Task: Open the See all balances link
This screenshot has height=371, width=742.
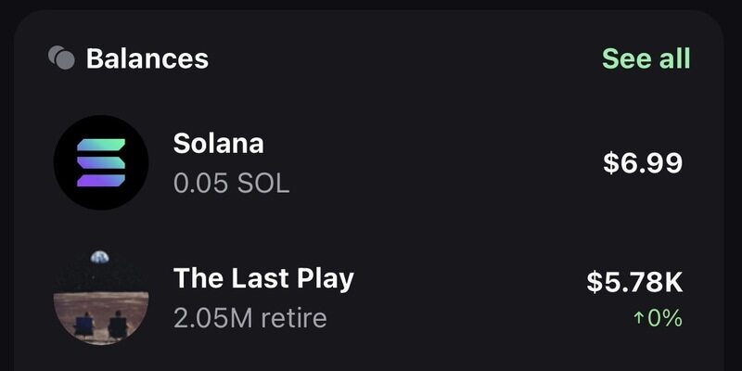Action: click(646, 58)
